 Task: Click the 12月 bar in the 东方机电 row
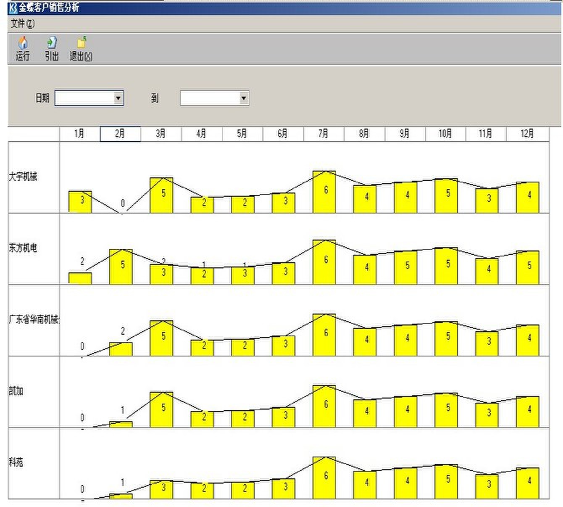click(x=528, y=267)
